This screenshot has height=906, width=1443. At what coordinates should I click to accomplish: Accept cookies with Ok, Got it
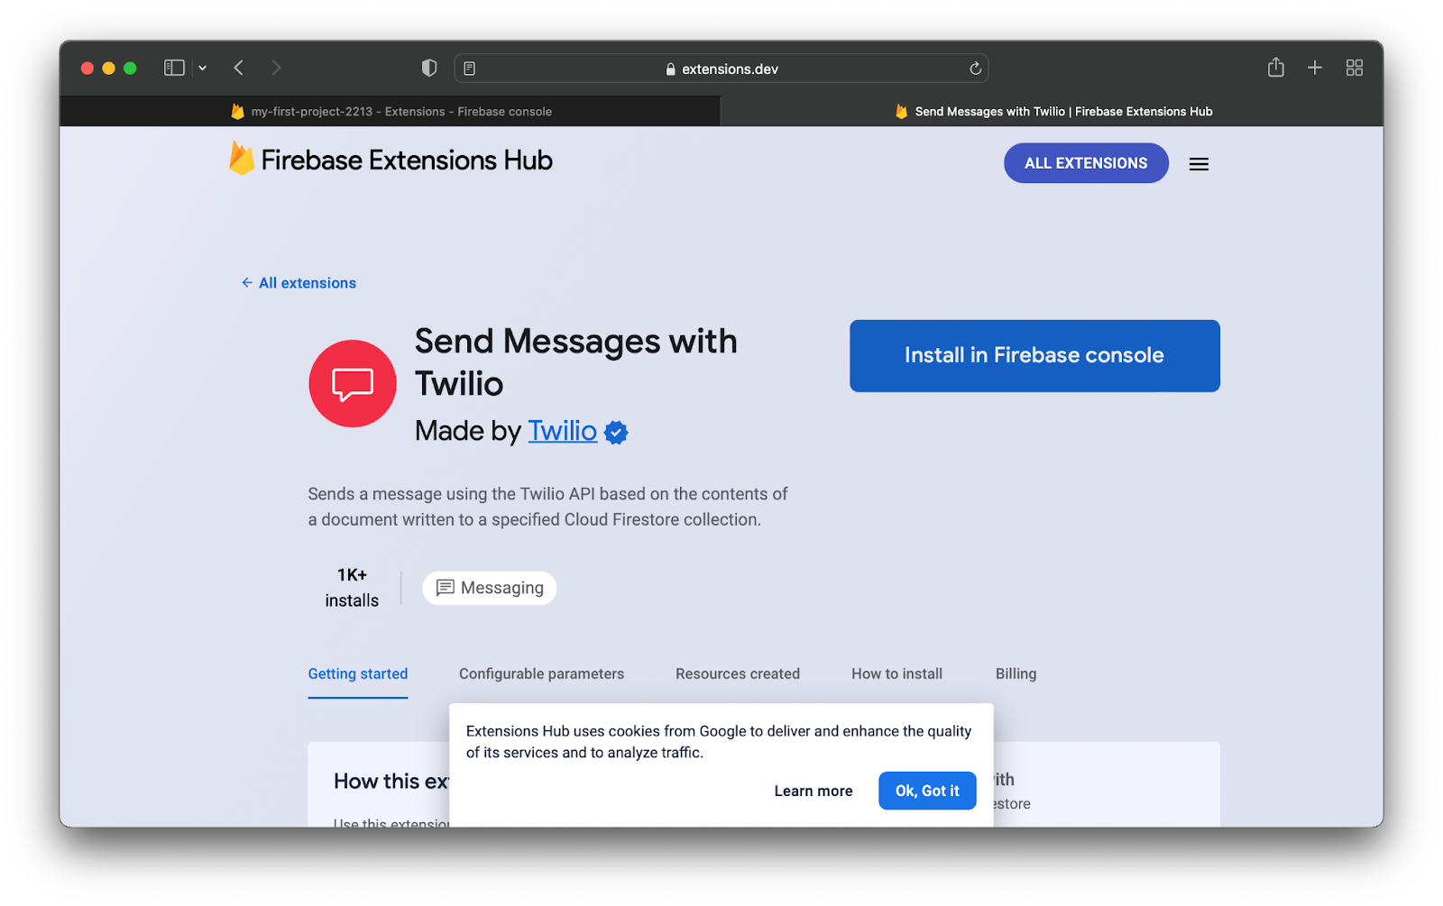click(x=927, y=791)
